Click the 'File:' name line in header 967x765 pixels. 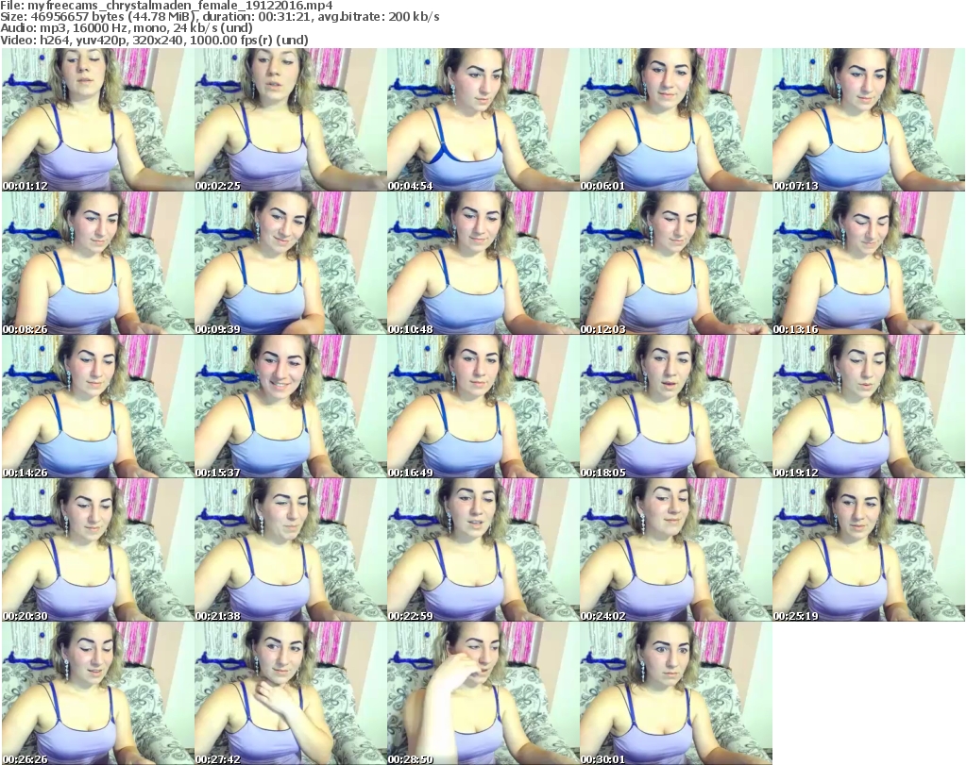tap(166, 6)
